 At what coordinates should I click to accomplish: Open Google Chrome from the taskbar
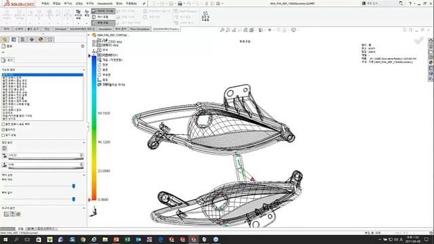pyautogui.click(x=83, y=239)
